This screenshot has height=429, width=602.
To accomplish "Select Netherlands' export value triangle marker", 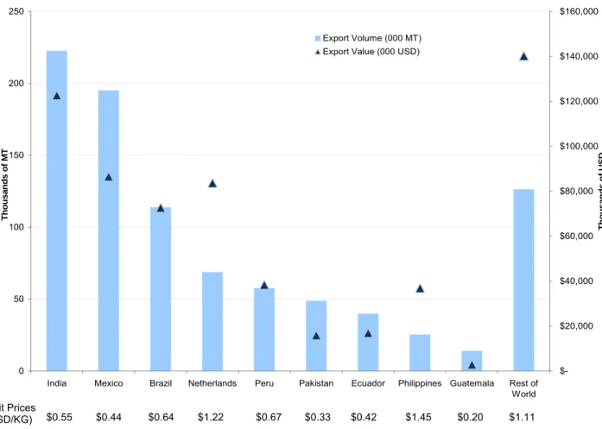I will tap(212, 183).
